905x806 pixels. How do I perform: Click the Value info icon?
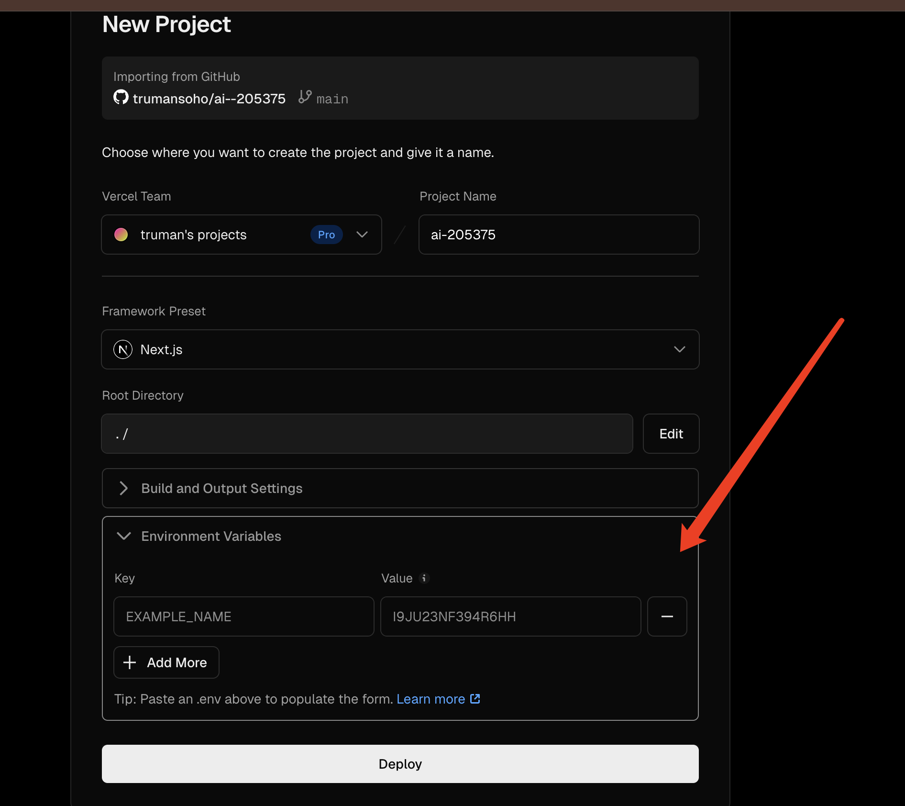tap(424, 578)
